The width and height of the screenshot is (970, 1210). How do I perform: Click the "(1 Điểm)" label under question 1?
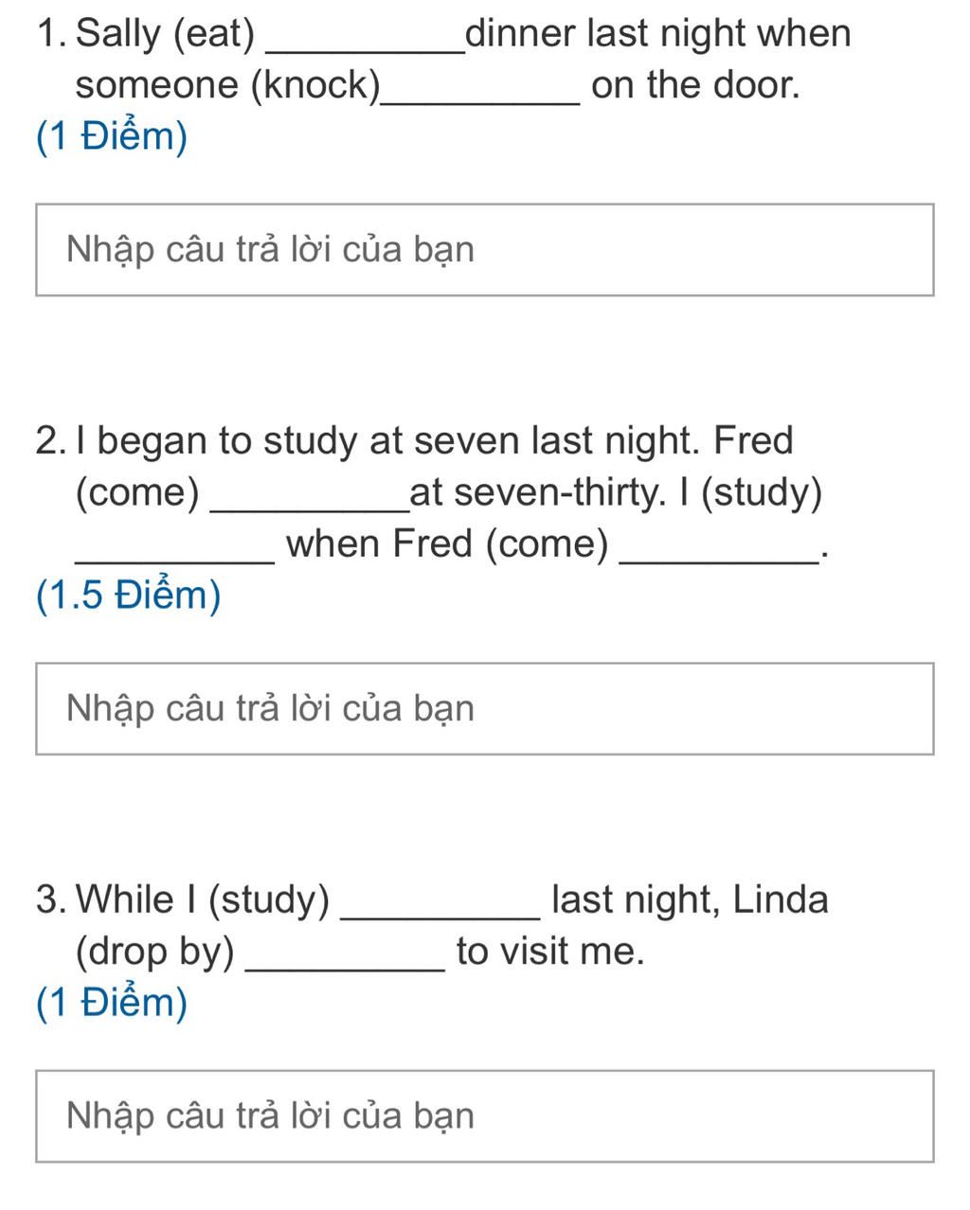point(112,137)
